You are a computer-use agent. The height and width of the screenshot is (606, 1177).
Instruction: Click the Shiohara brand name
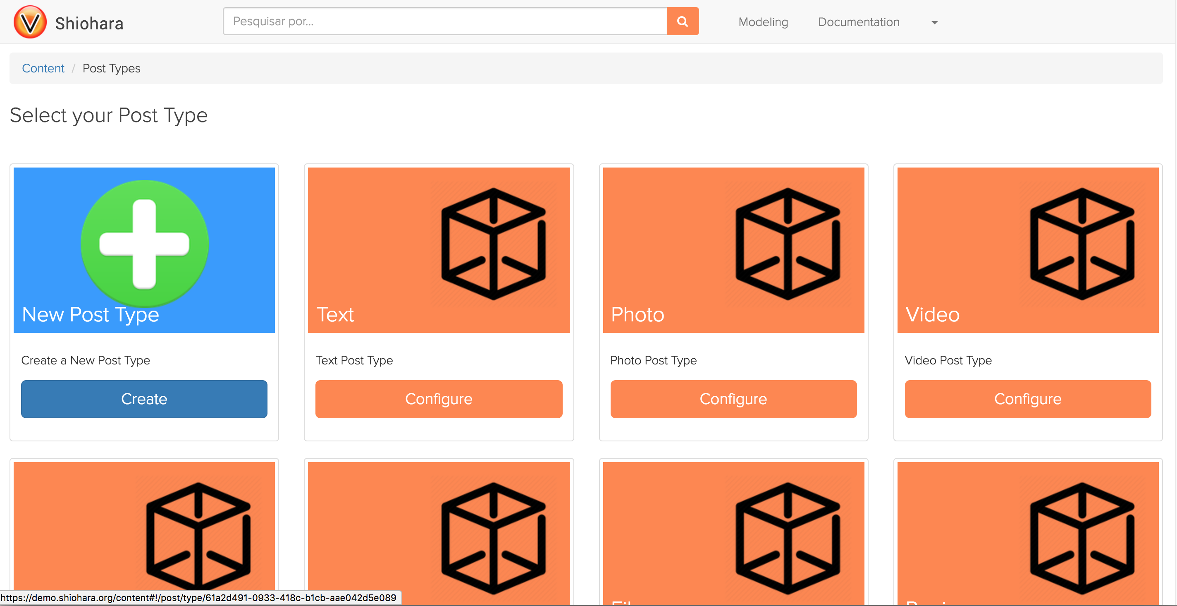point(89,23)
